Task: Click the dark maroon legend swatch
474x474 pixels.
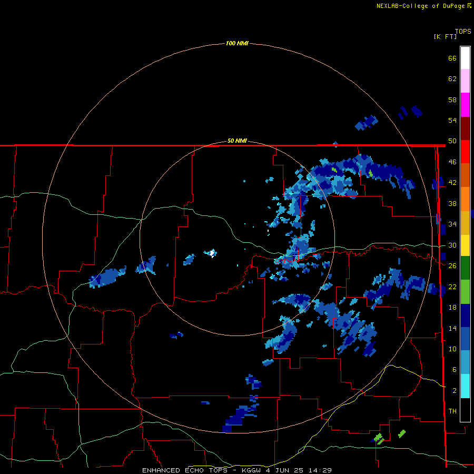Action: tap(465, 128)
